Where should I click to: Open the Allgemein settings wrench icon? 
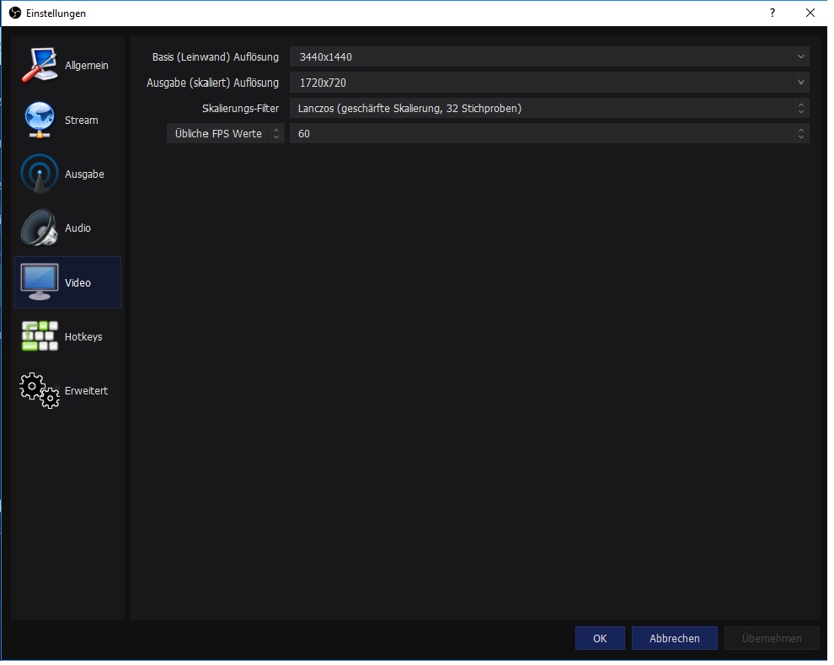pos(40,66)
